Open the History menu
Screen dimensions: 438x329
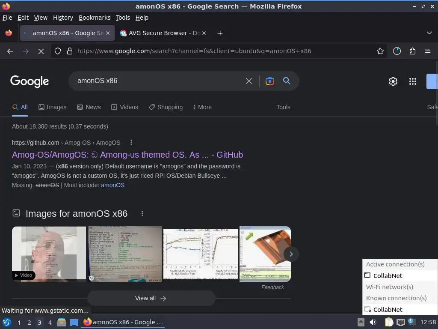click(63, 18)
